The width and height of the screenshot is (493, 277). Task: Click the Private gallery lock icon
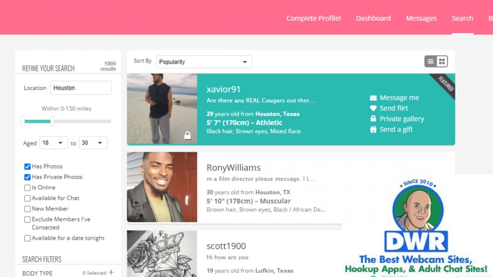pos(373,119)
